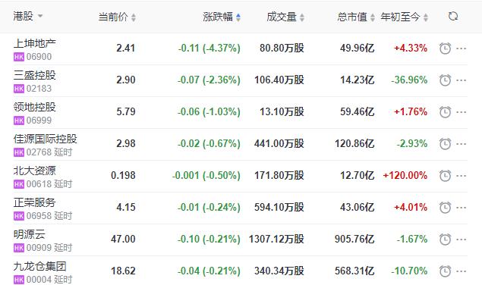The width and height of the screenshot is (482, 285).
Task: Open more options for 九龙仓集团
Action: (x=461, y=271)
